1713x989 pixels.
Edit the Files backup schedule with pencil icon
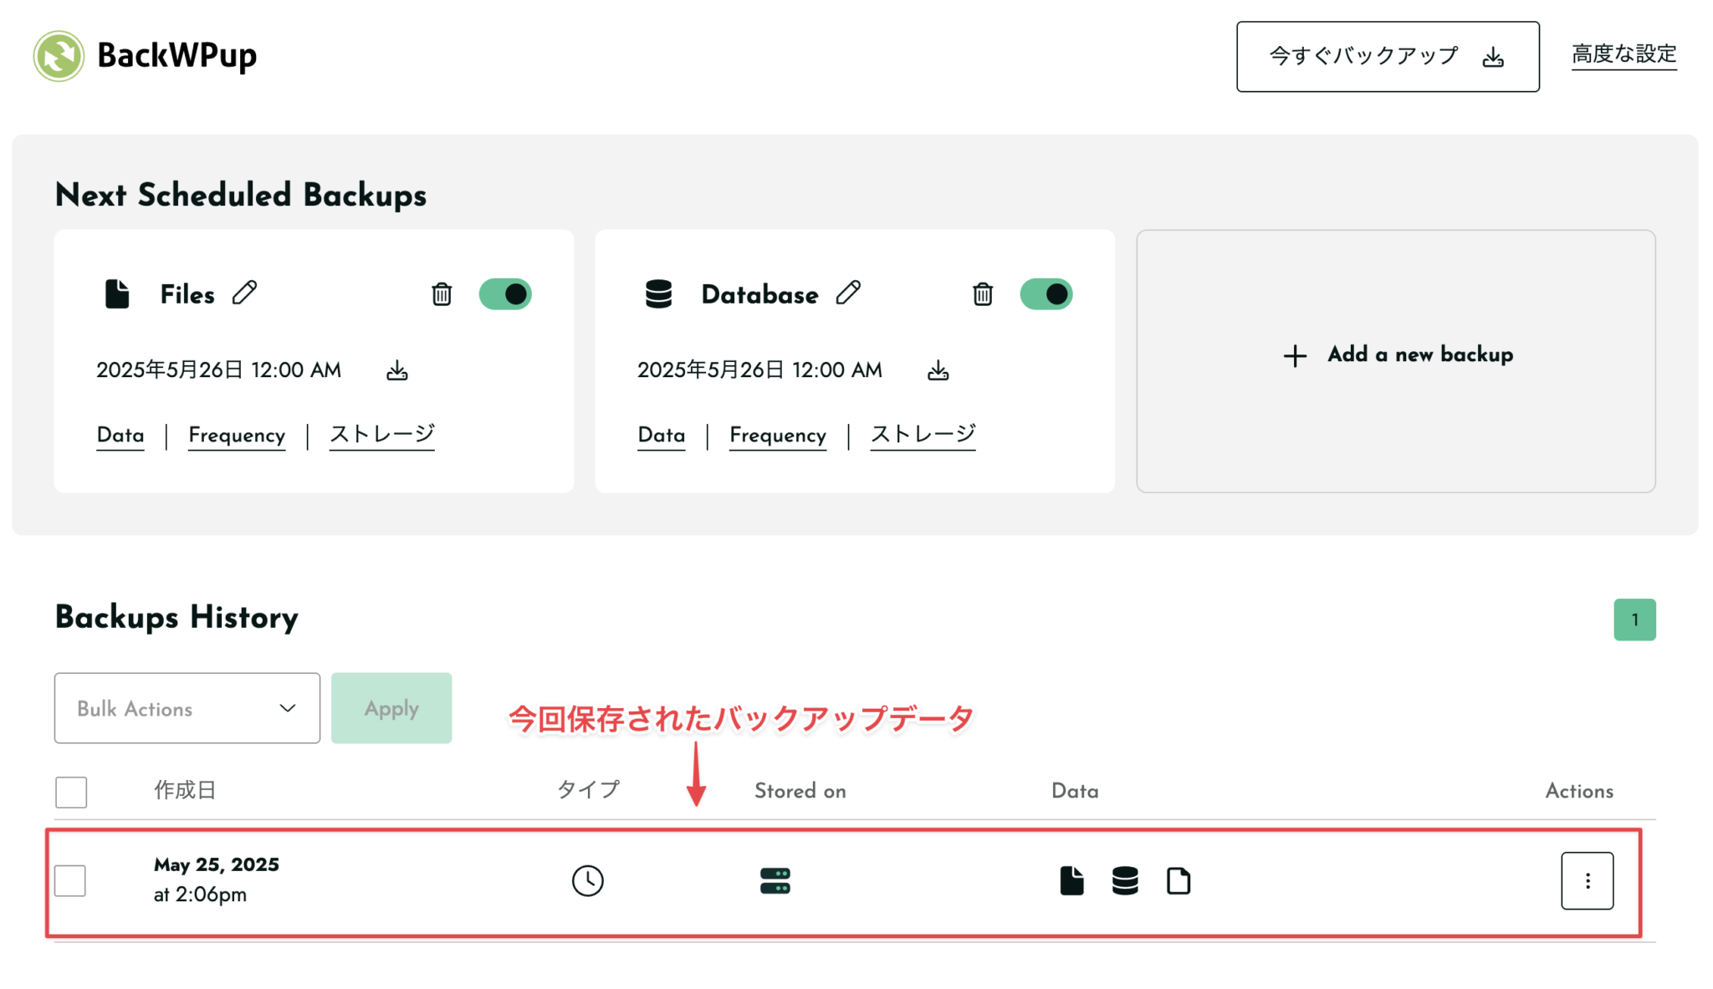coord(245,293)
